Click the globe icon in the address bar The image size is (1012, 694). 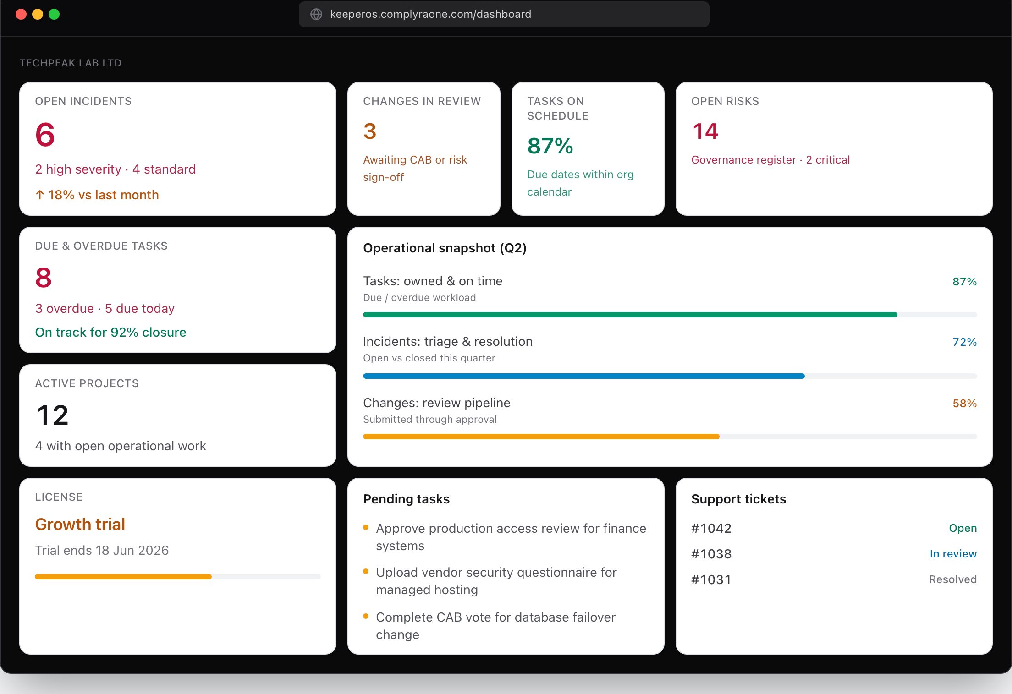[x=316, y=14]
